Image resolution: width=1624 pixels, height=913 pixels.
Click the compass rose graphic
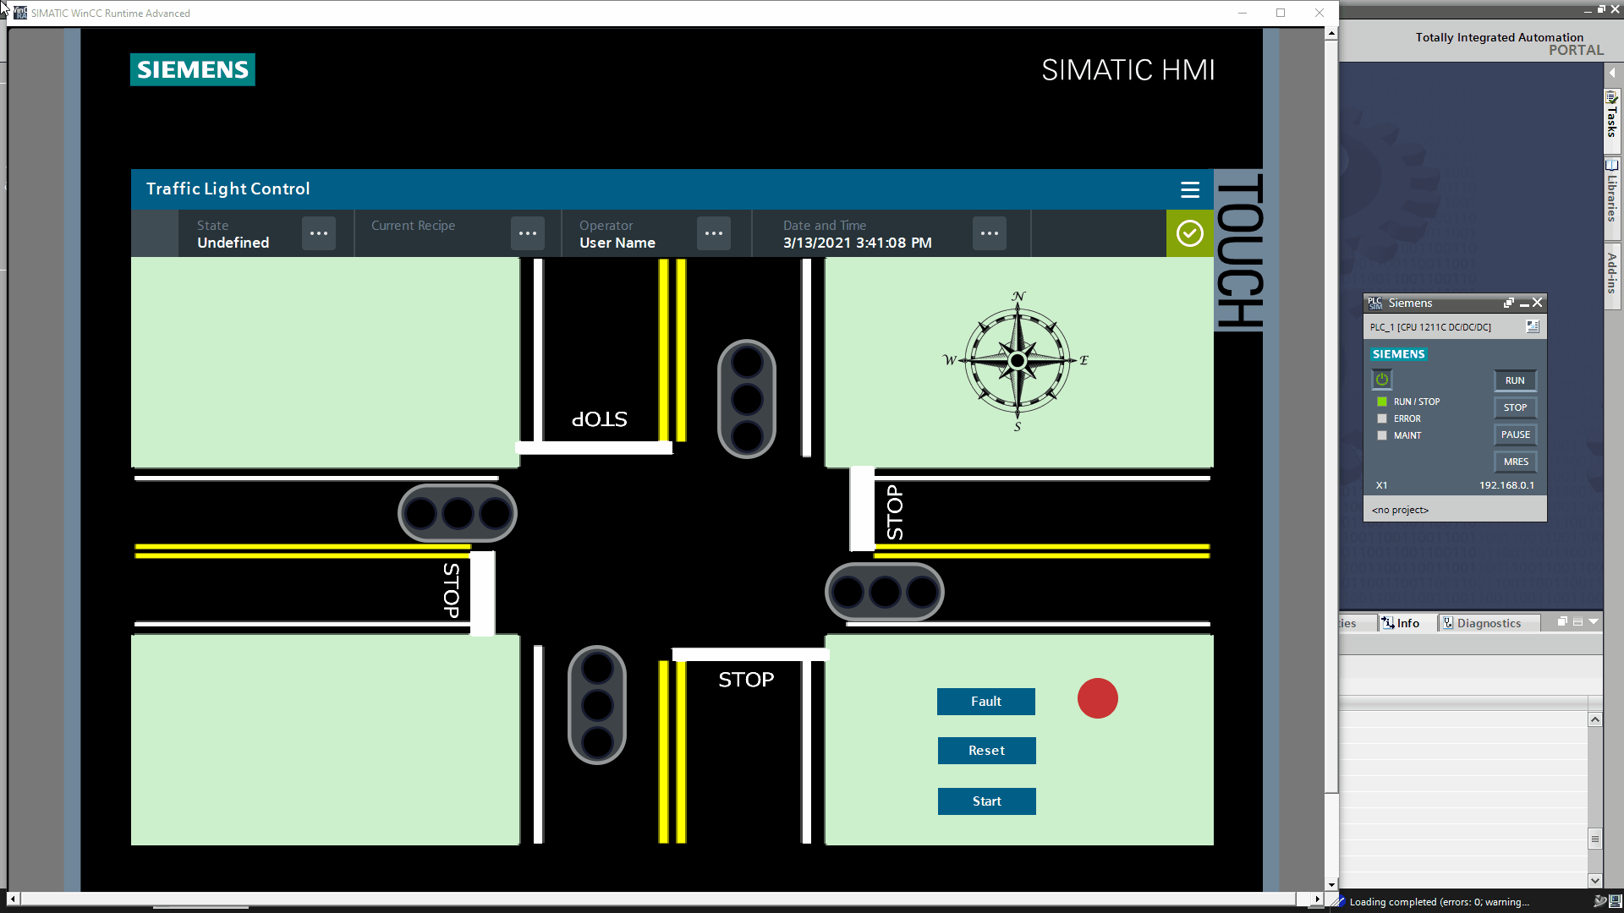(1017, 361)
